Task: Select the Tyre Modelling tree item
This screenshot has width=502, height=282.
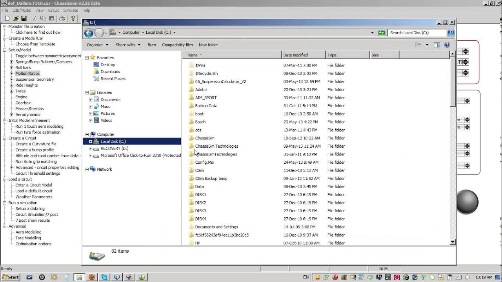Action: [28, 238]
